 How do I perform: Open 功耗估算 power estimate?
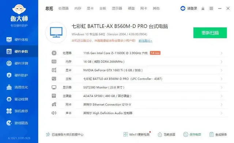[x=167, y=135]
